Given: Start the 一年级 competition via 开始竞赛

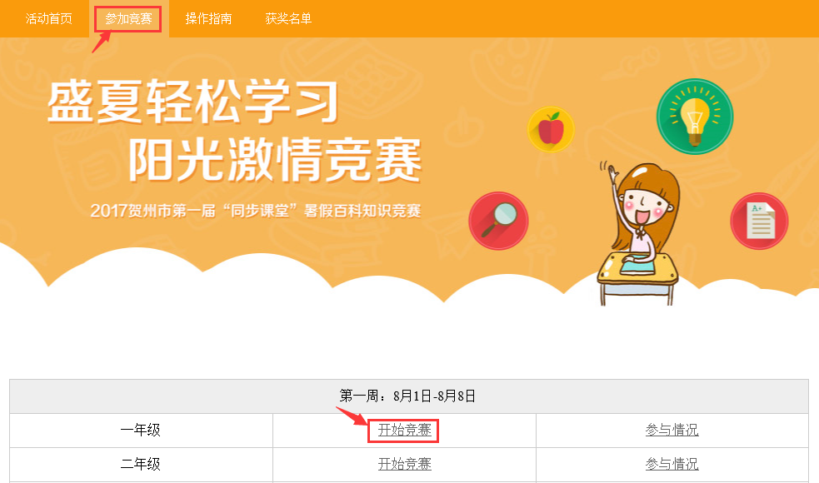Looking at the screenshot, I should (404, 431).
